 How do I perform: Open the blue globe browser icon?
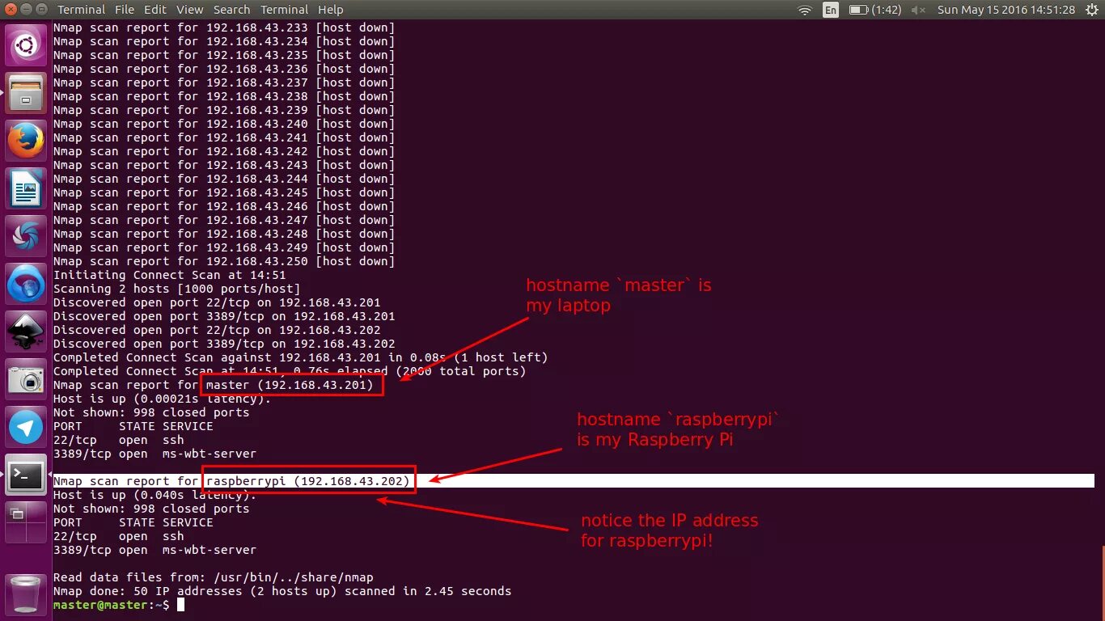click(26, 284)
